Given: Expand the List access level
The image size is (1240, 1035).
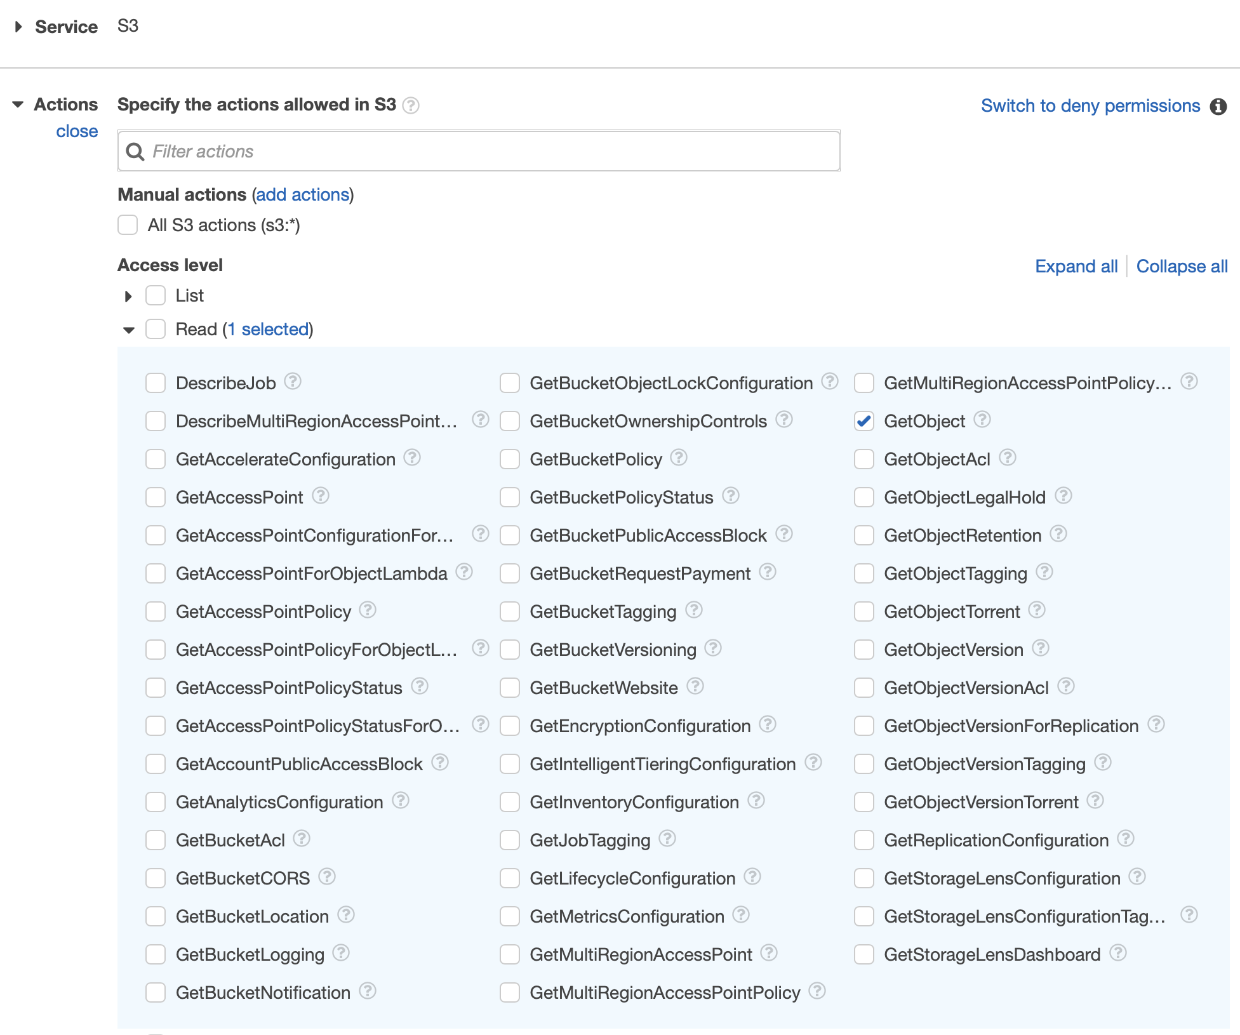Looking at the screenshot, I should 129,296.
